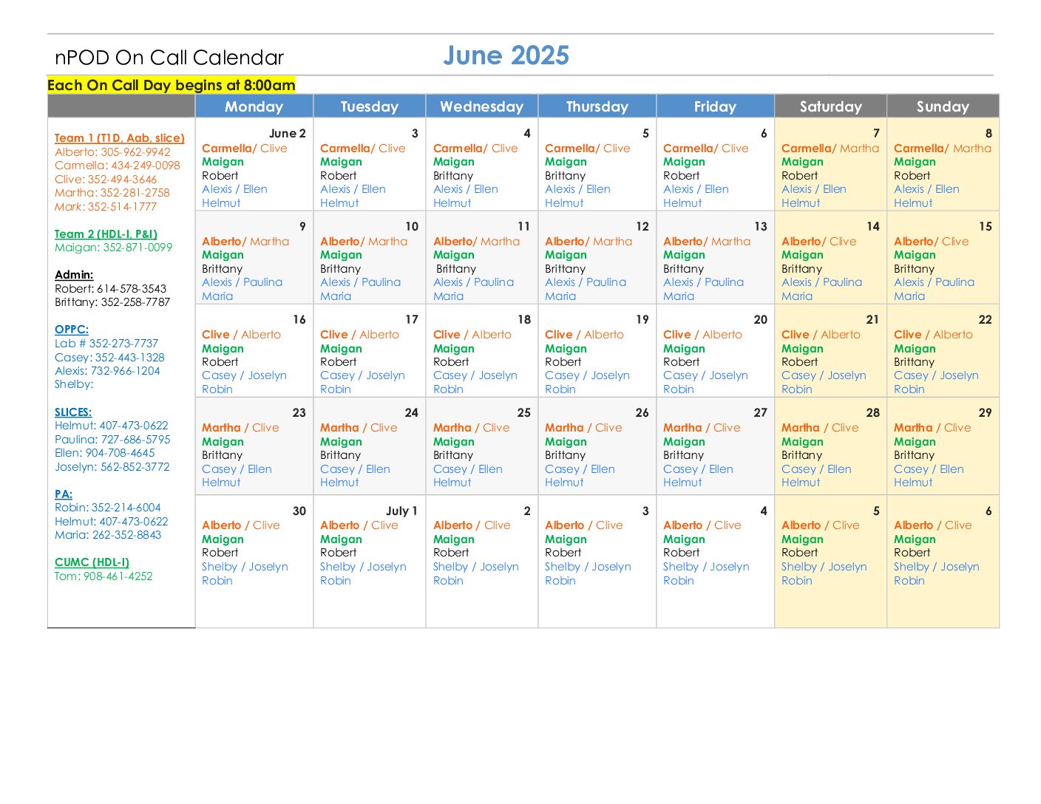Select Maria: 262-352-8843 contact line

(x=108, y=535)
